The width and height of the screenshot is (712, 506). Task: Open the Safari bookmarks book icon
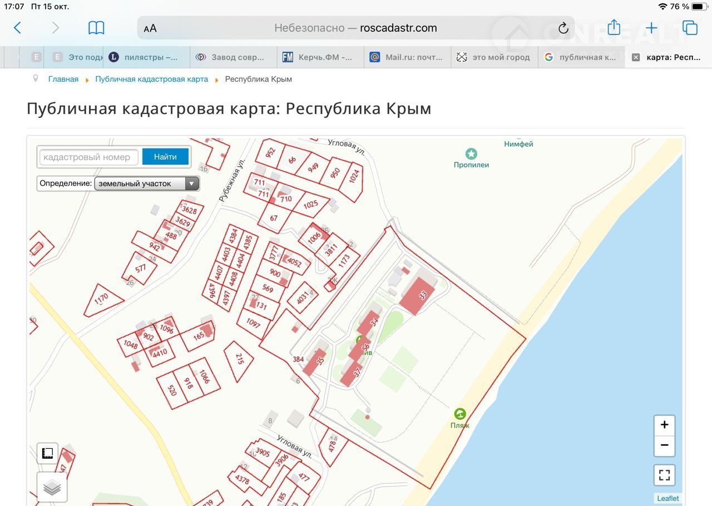coord(96,28)
